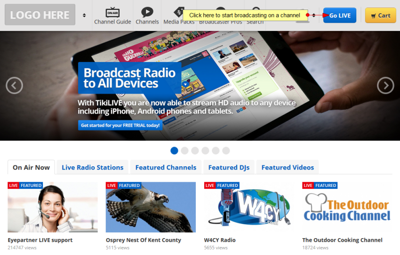Click the FEATURED badge on W4CY Radio card
Screen dimensions: 400x255
click(x=227, y=185)
